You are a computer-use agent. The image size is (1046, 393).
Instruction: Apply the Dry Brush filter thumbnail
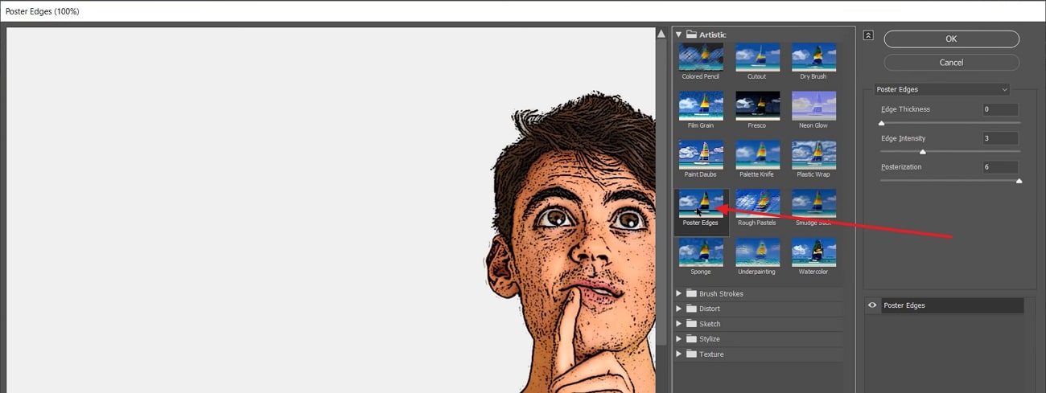pyautogui.click(x=813, y=58)
